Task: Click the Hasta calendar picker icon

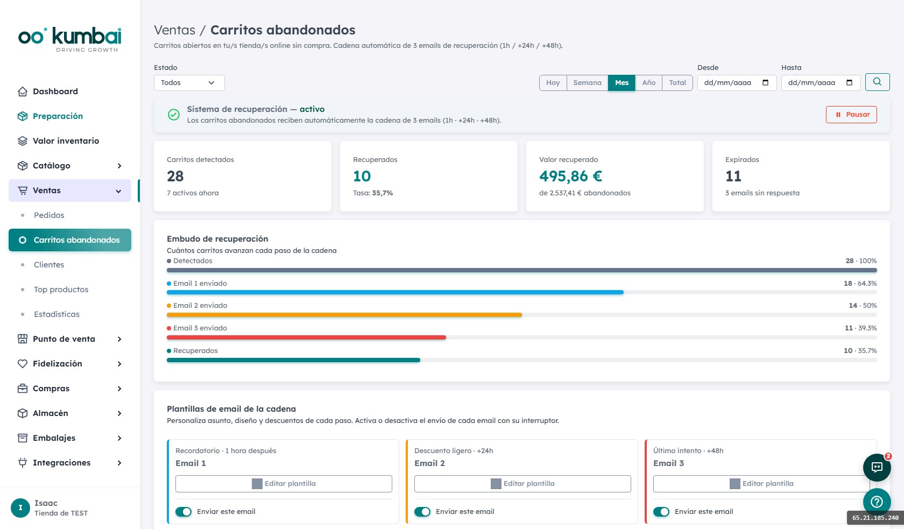Action: (x=850, y=83)
